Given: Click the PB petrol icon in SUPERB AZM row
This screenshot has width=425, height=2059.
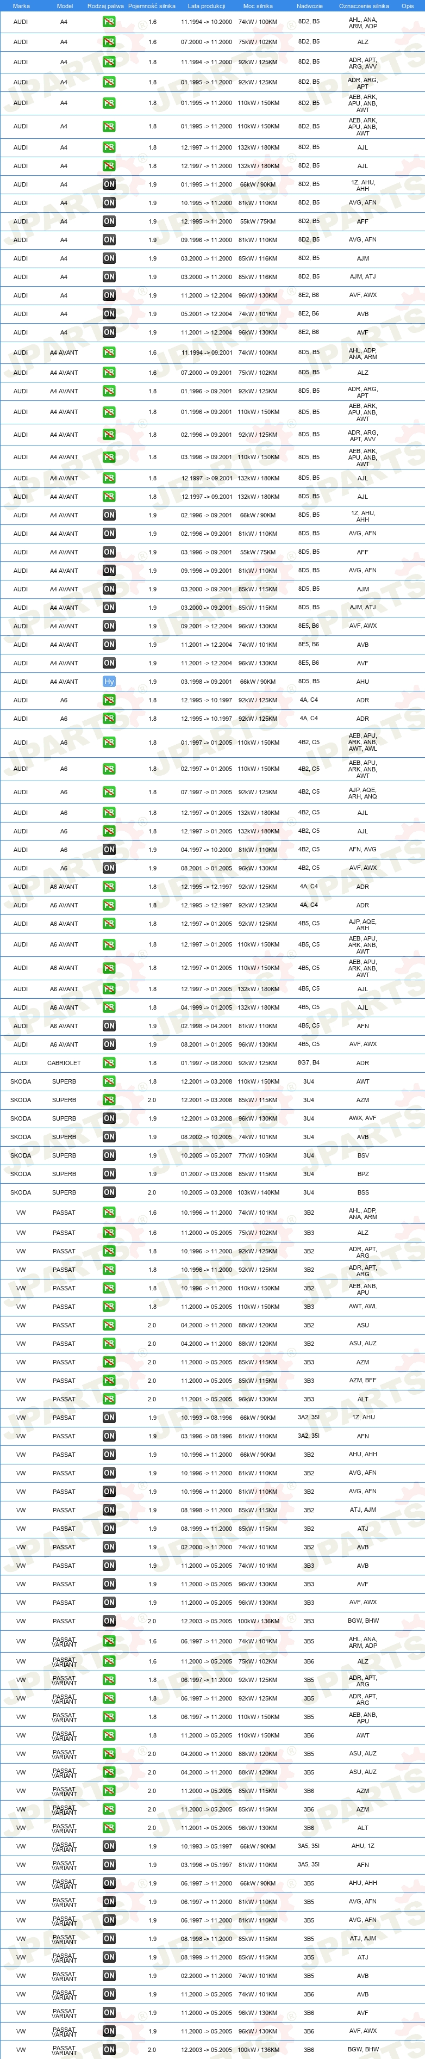Looking at the screenshot, I should [x=109, y=1100].
